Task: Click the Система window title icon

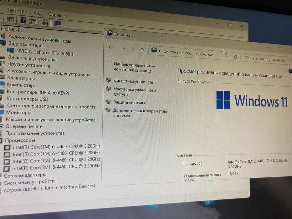Action: pos(110,33)
